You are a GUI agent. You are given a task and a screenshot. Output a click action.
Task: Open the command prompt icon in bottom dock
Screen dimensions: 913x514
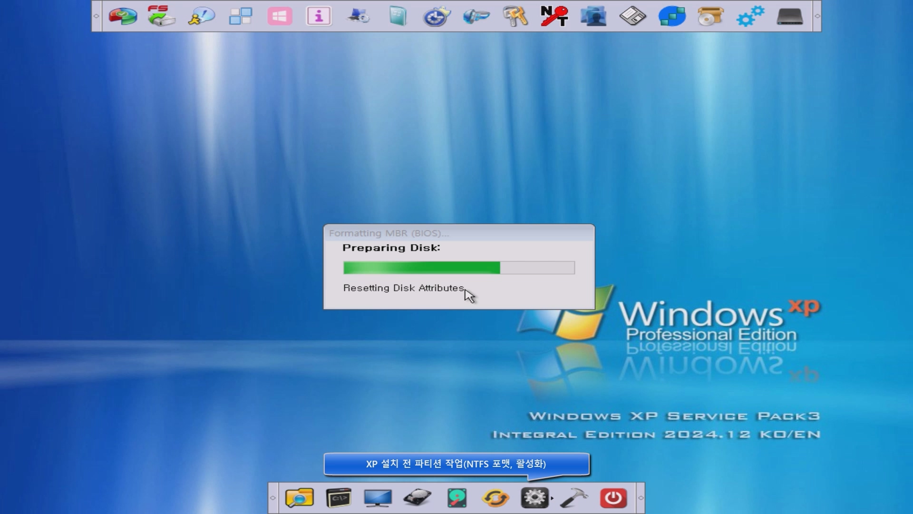pyautogui.click(x=339, y=498)
